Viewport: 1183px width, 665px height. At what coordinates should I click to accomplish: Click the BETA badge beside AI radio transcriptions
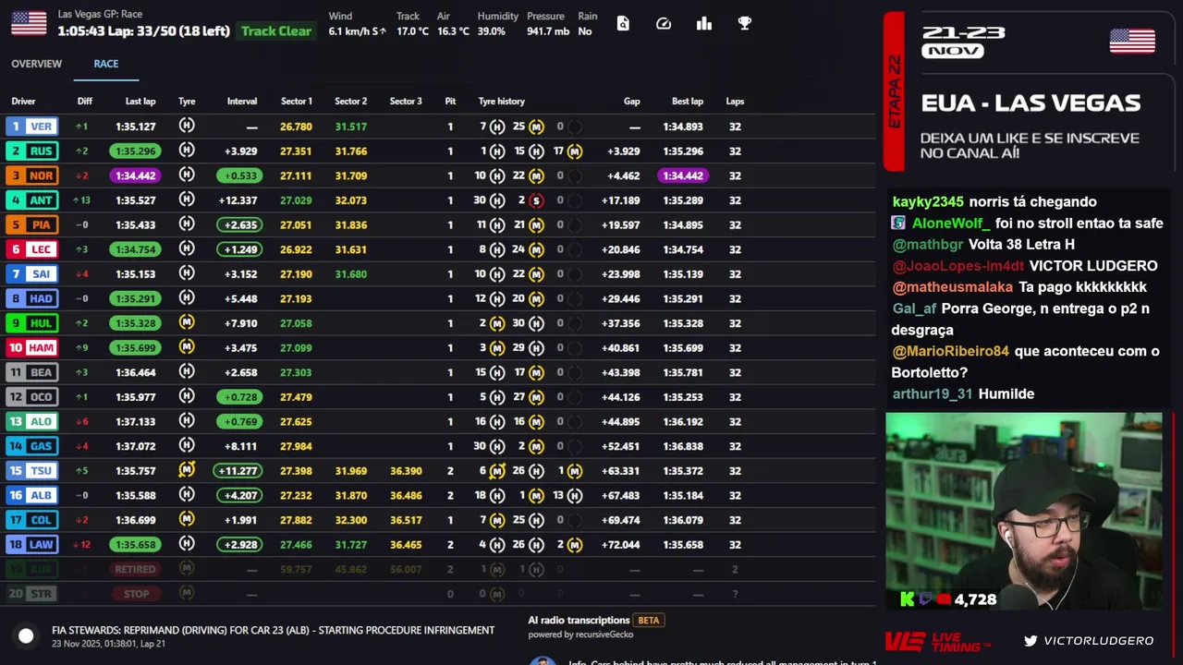649,621
